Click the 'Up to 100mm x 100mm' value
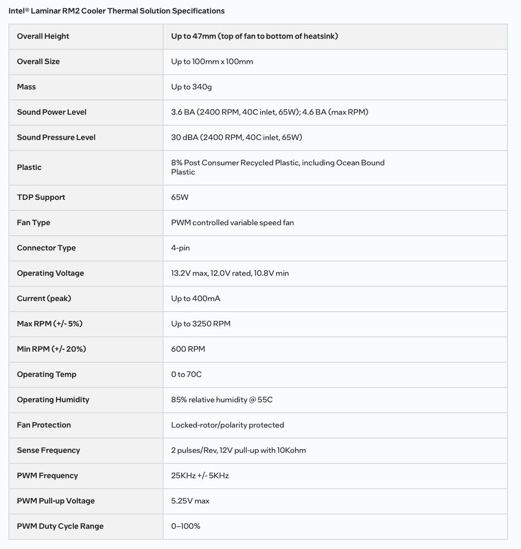Screen dimensions: 521x549 click(212, 61)
